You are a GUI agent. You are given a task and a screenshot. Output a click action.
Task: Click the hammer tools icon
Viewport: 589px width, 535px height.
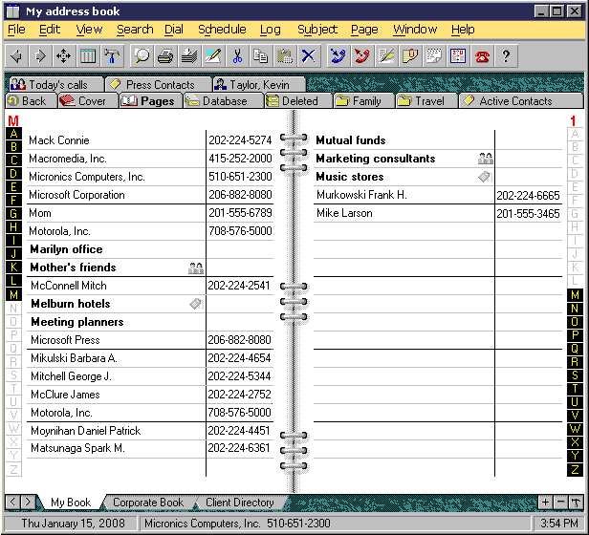coord(112,56)
